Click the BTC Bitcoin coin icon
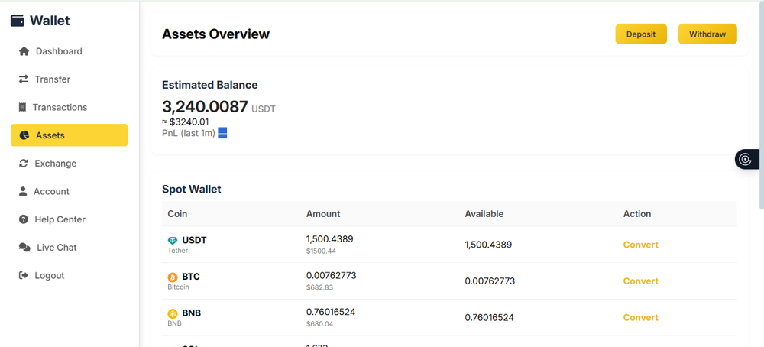 click(x=173, y=277)
